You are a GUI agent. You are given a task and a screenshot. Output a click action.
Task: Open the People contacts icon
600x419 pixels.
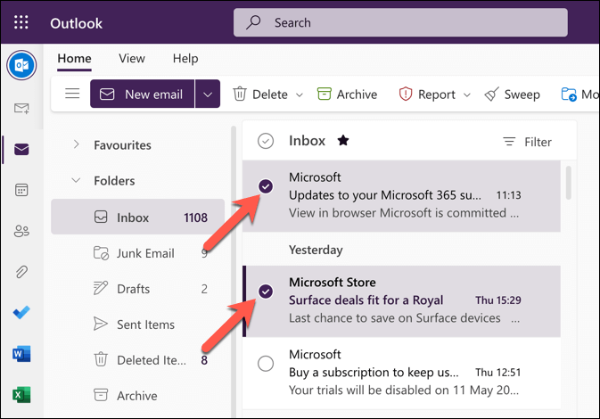21,231
